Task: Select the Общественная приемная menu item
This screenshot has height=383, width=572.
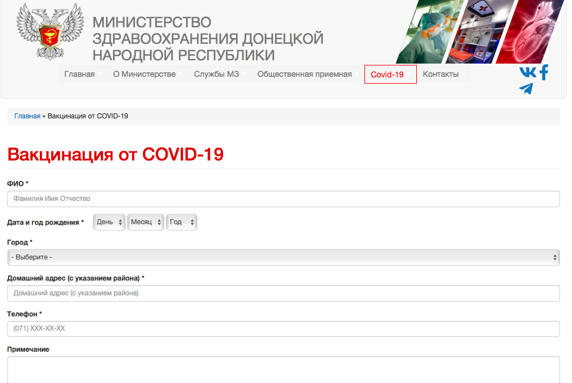Action: [x=305, y=75]
